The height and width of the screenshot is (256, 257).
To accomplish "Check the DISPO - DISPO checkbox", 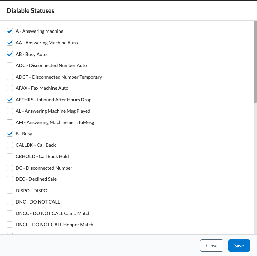I will click(10, 191).
